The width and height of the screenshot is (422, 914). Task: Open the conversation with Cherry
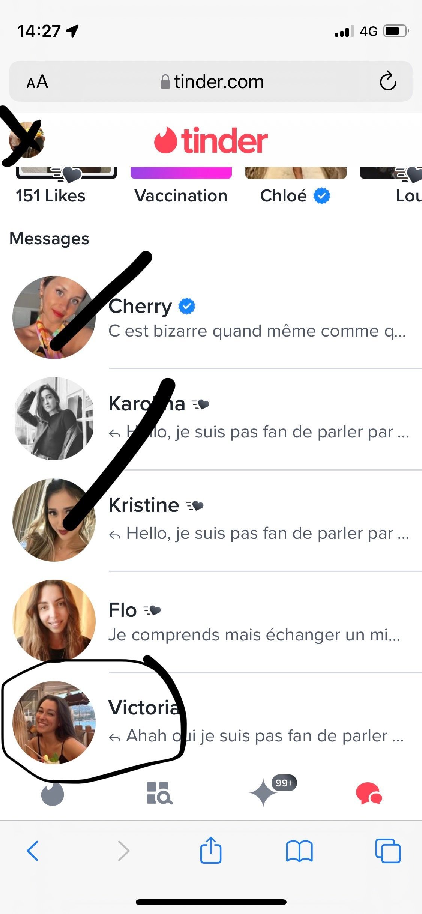point(257,318)
